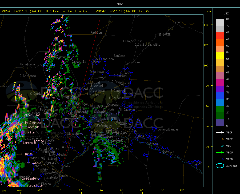Click the 'VBBB' legend label
The width and height of the screenshot is (240, 194).
[229, 159]
